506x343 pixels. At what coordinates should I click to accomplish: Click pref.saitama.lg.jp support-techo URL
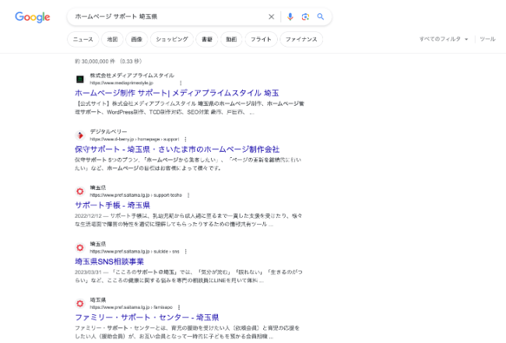(136, 195)
